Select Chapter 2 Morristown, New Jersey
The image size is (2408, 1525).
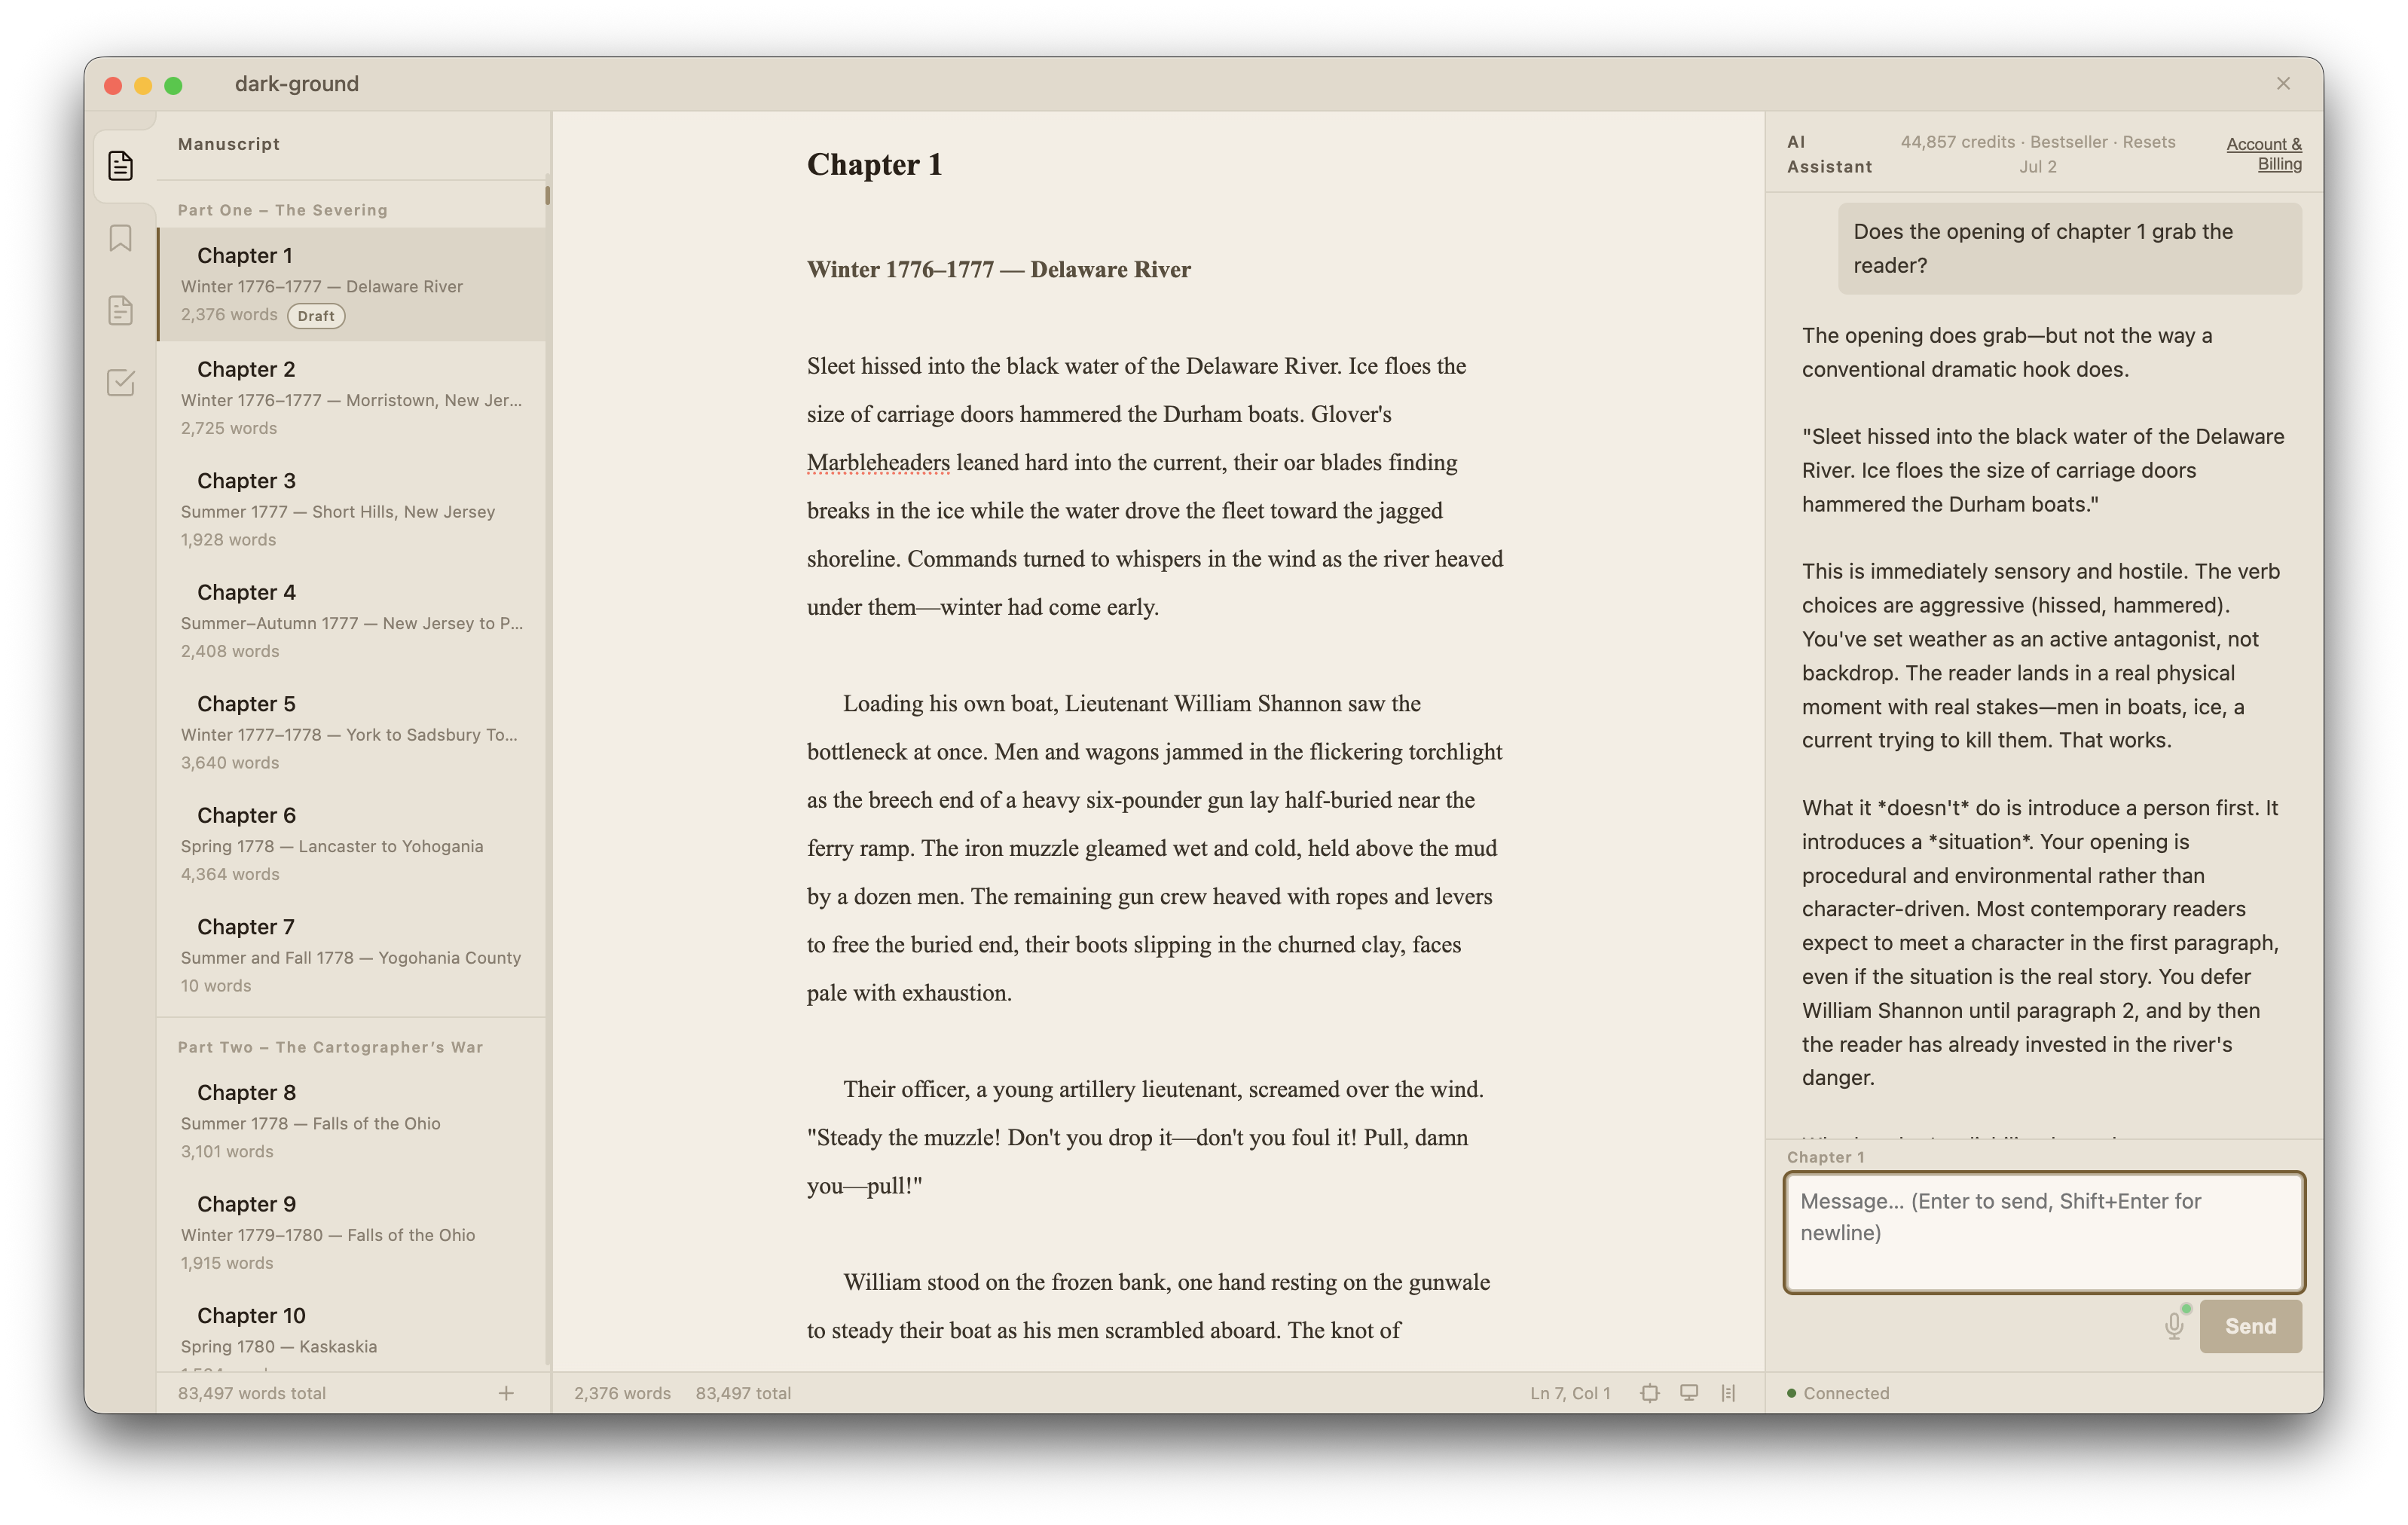(352, 398)
